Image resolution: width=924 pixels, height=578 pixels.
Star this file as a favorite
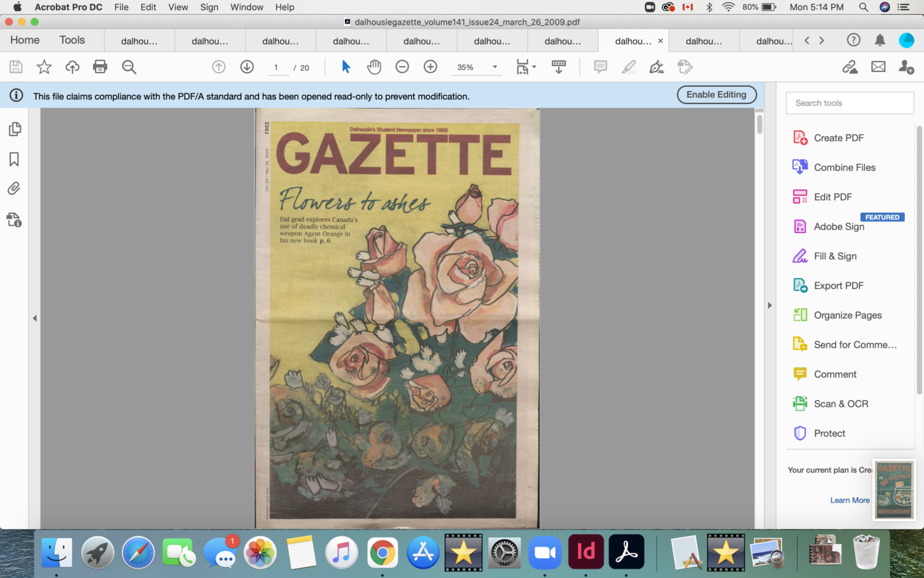pos(44,67)
